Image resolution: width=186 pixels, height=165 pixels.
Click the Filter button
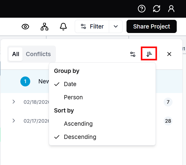click(x=92, y=27)
